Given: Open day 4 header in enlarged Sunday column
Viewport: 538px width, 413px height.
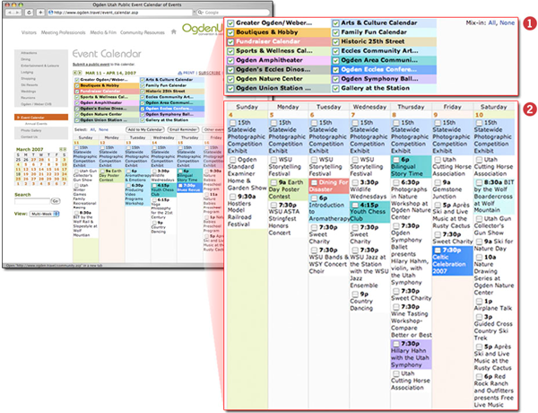Looking at the screenshot, I should coord(230,115).
